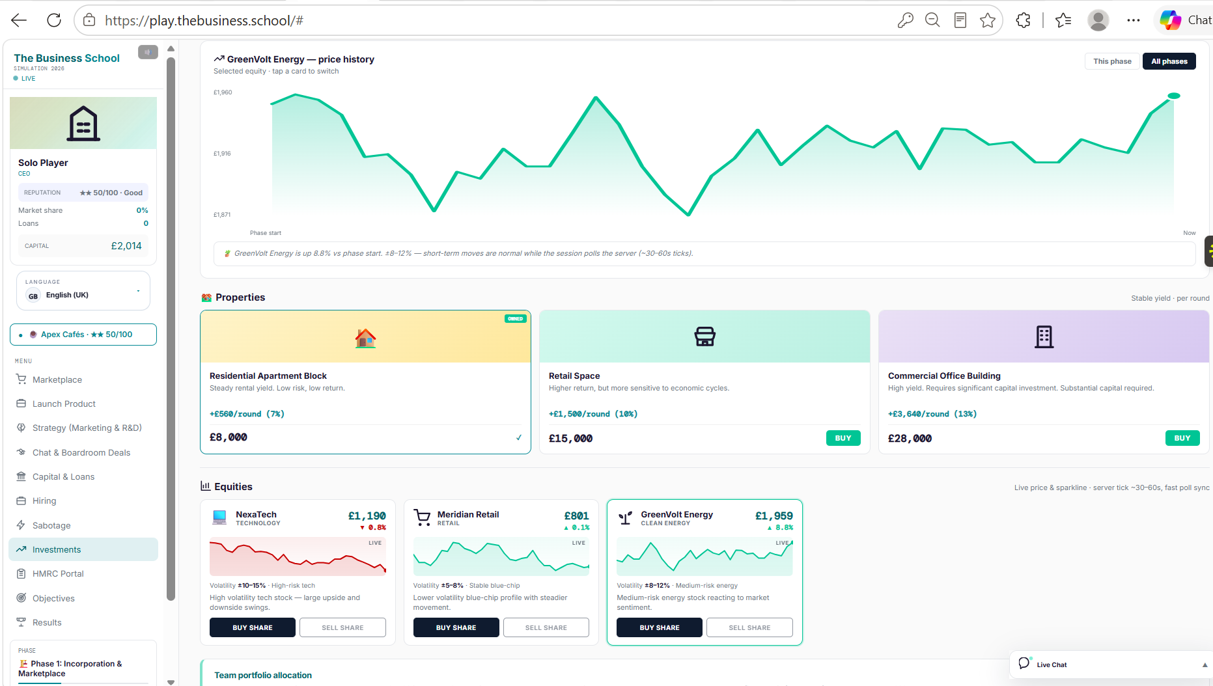Click the Retail Space shop icon
1213x686 pixels.
tap(704, 336)
